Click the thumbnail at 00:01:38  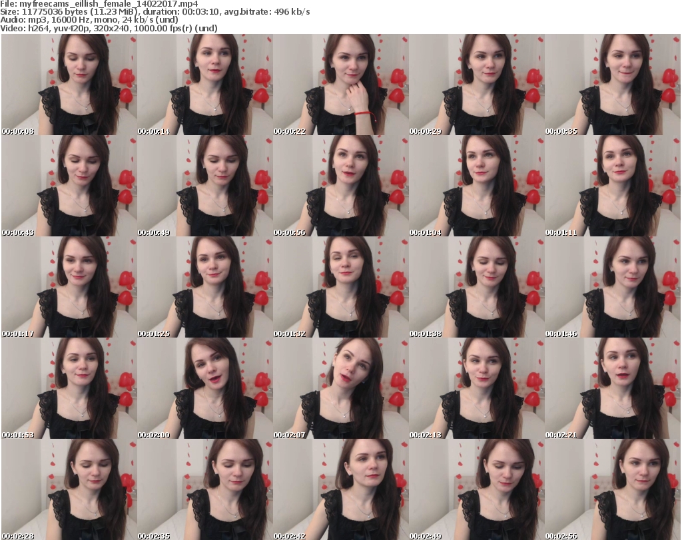tap(477, 287)
